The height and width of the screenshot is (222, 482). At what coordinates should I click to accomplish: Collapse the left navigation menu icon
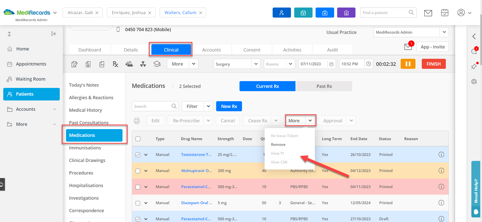click(x=53, y=34)
